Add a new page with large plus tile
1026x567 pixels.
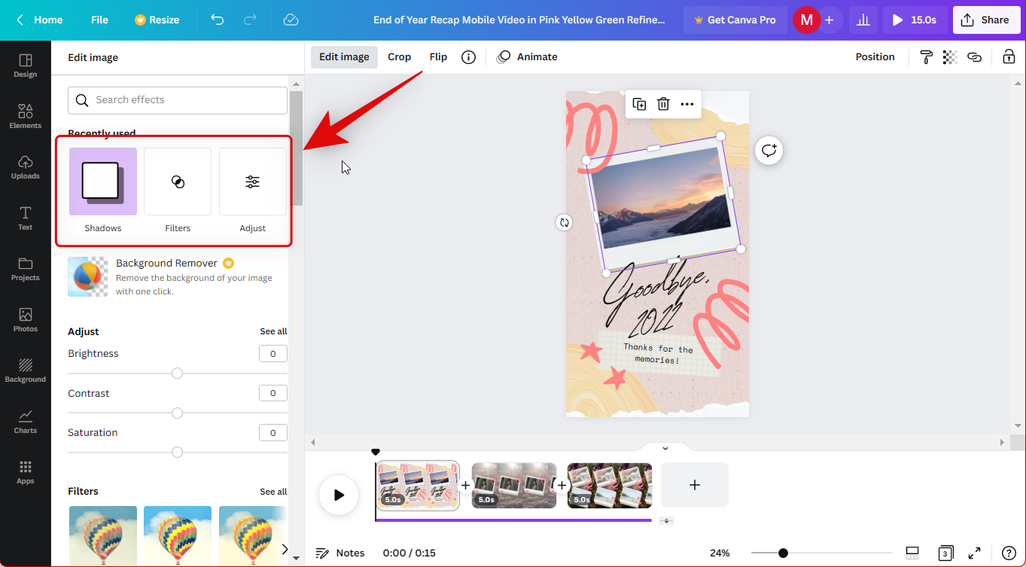695,485
